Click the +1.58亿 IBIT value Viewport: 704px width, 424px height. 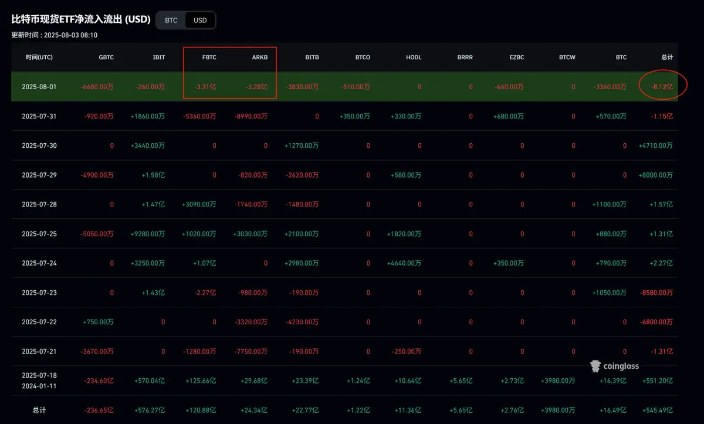pos(153,175)
